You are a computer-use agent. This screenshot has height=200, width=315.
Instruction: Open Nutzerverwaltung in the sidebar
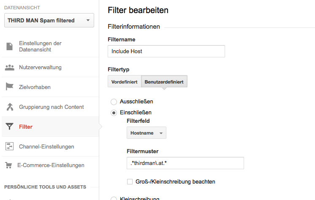click(x=41, y=68)
